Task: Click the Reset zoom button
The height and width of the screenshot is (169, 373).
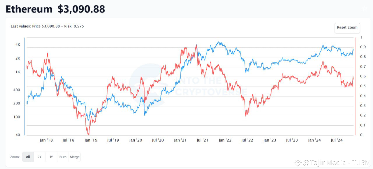Action: (x=347, y=28)
